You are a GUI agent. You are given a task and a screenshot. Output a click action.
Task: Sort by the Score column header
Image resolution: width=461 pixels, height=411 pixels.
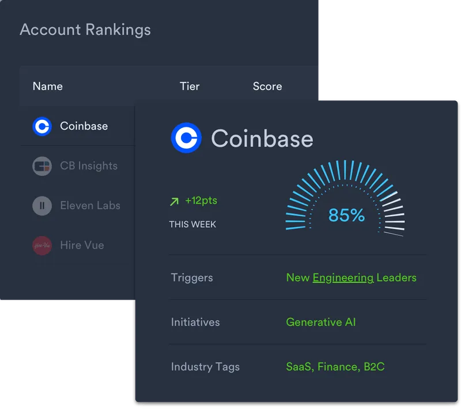pyautogui.click(x=267, y=86)
